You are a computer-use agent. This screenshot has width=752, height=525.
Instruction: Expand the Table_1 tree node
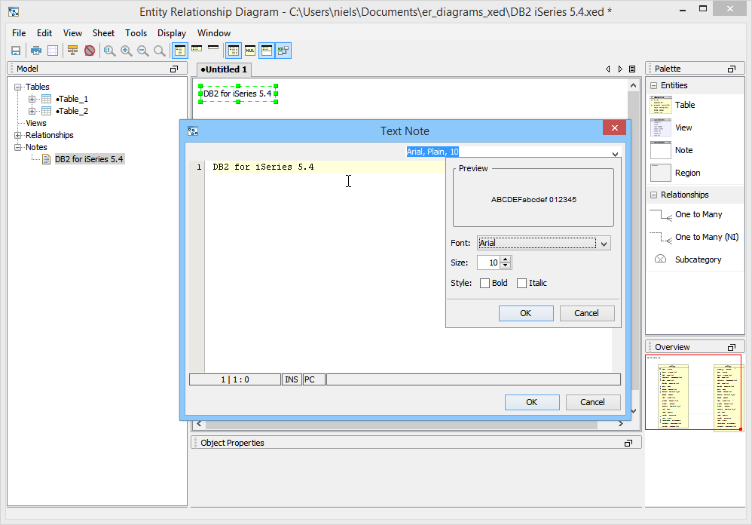[32, 100]
